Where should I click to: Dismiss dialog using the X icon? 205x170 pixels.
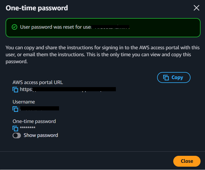(196, 8)
